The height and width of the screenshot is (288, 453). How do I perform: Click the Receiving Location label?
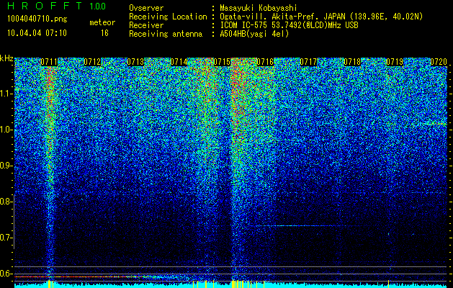(168, 17)
